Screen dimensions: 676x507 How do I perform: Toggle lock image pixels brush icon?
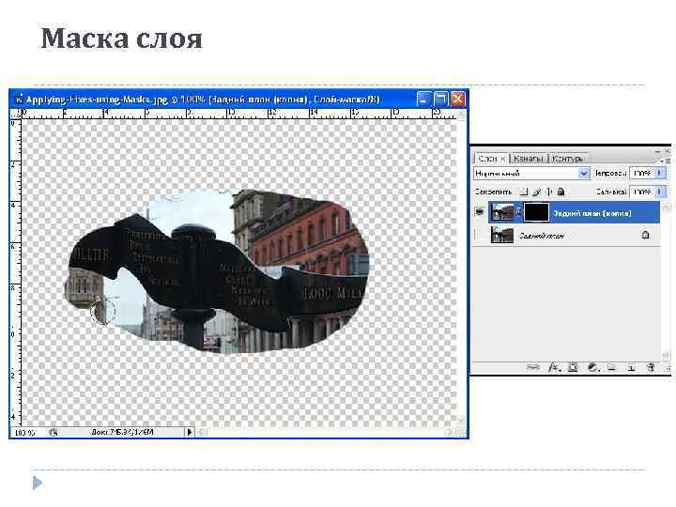click(x=537, y=192)
